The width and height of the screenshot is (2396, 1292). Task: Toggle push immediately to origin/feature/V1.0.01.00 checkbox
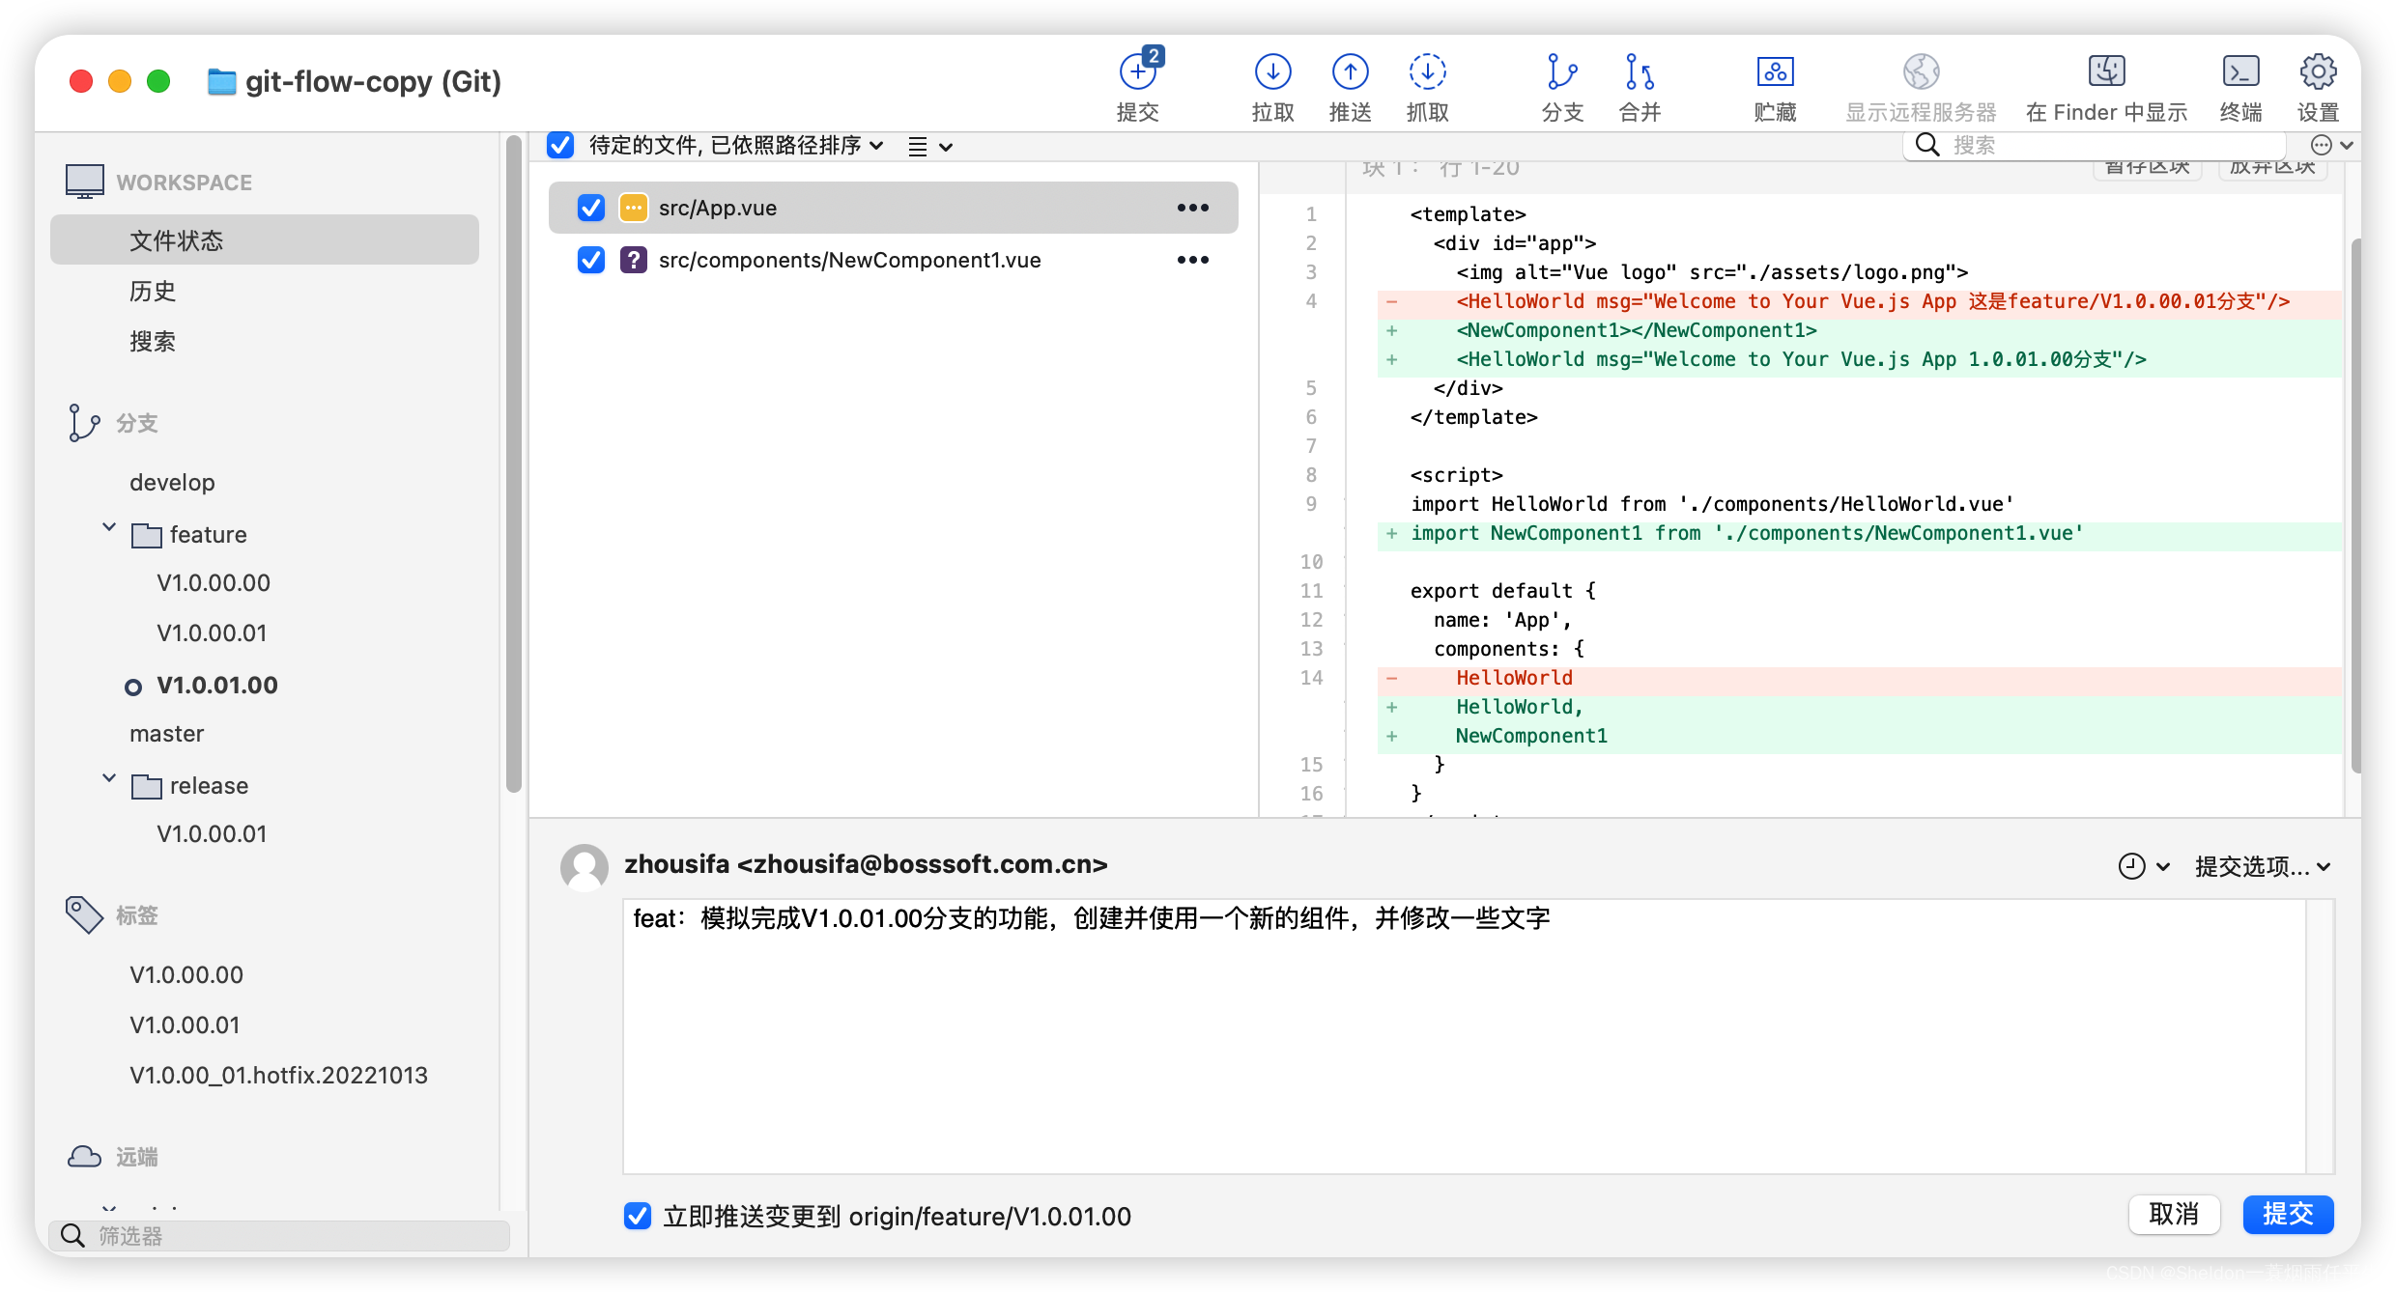pyautogui.click(x=638, y=1216)
